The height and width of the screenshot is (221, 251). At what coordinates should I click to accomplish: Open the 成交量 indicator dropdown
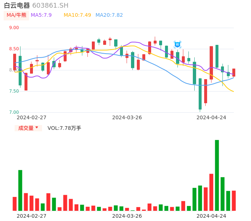[x=28, y=128]
